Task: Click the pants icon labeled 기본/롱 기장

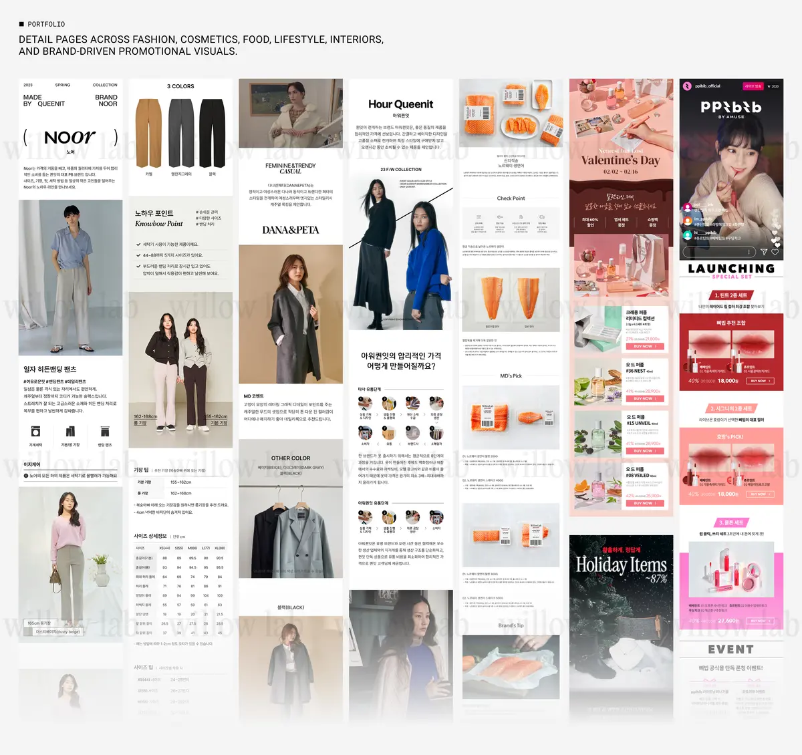Action: coord(70,432)
